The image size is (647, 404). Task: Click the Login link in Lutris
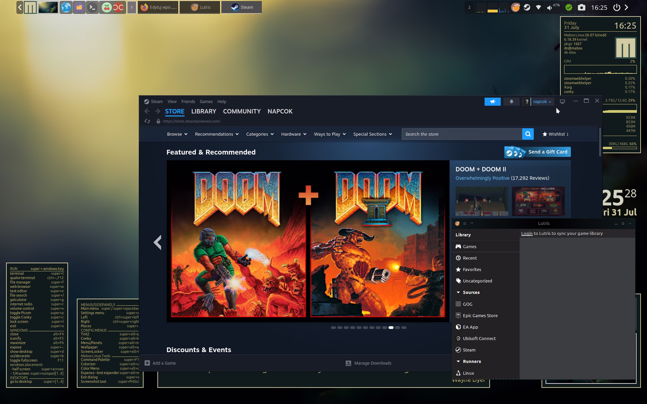click(527, 234)
